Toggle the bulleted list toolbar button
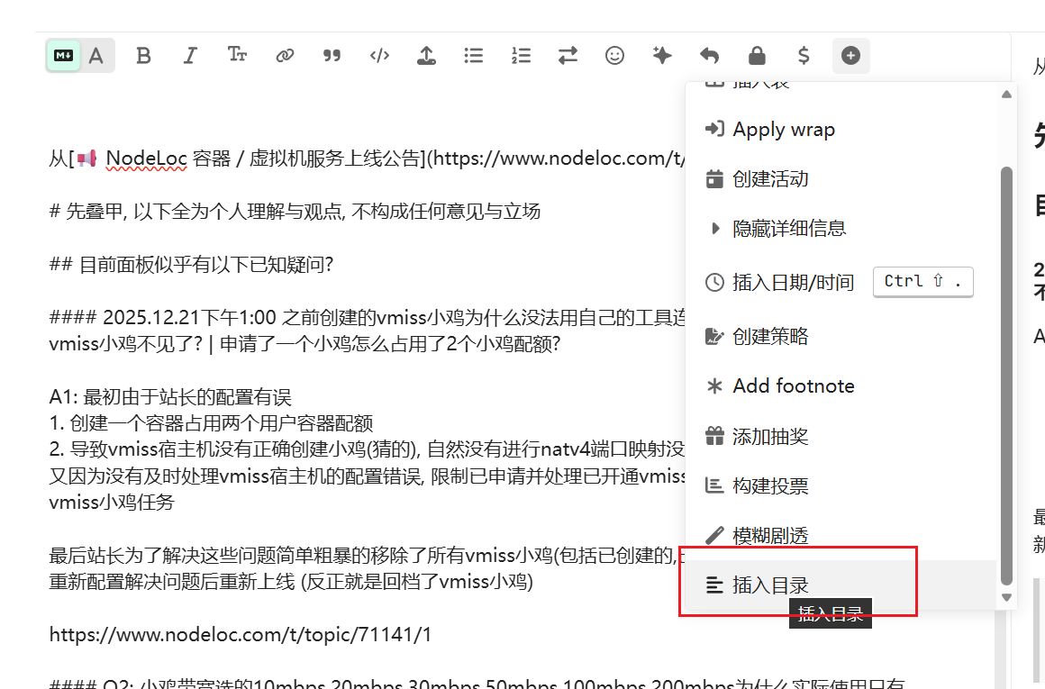 tap(474, 56)
